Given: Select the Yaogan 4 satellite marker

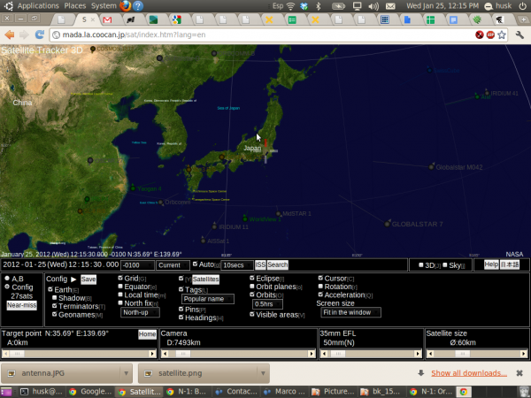Looking at the screenshot, I should (x=133, y=188).
